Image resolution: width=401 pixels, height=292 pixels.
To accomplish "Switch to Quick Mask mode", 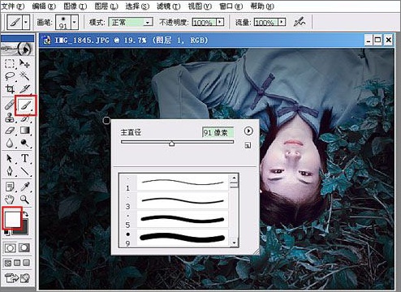I will [24, 248].
